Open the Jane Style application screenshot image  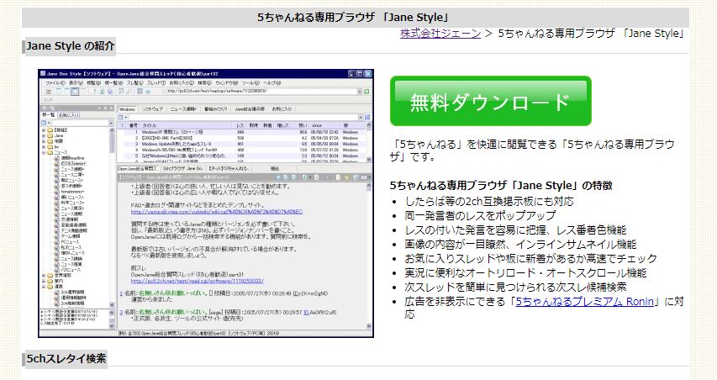pos(206,203)
